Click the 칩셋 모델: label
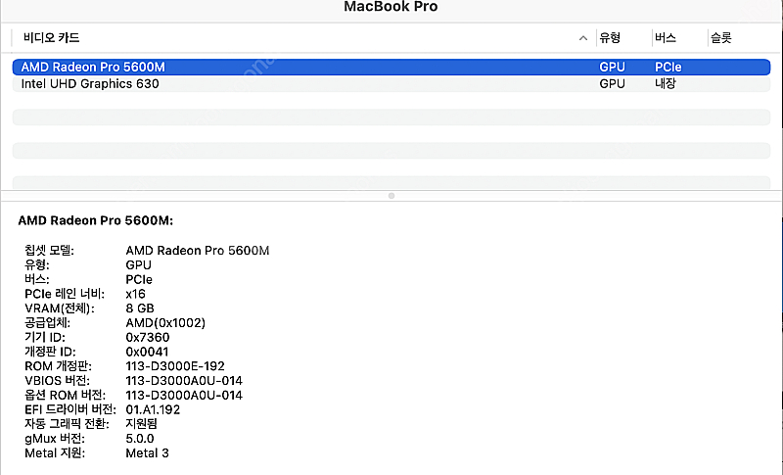 pos(49,251)
